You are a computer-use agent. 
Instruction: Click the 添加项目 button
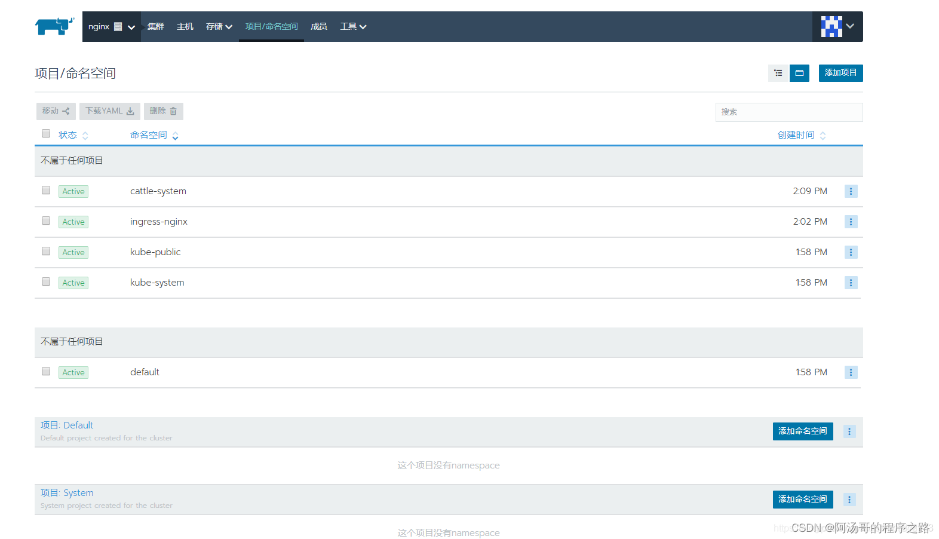[x=840, y=73]
